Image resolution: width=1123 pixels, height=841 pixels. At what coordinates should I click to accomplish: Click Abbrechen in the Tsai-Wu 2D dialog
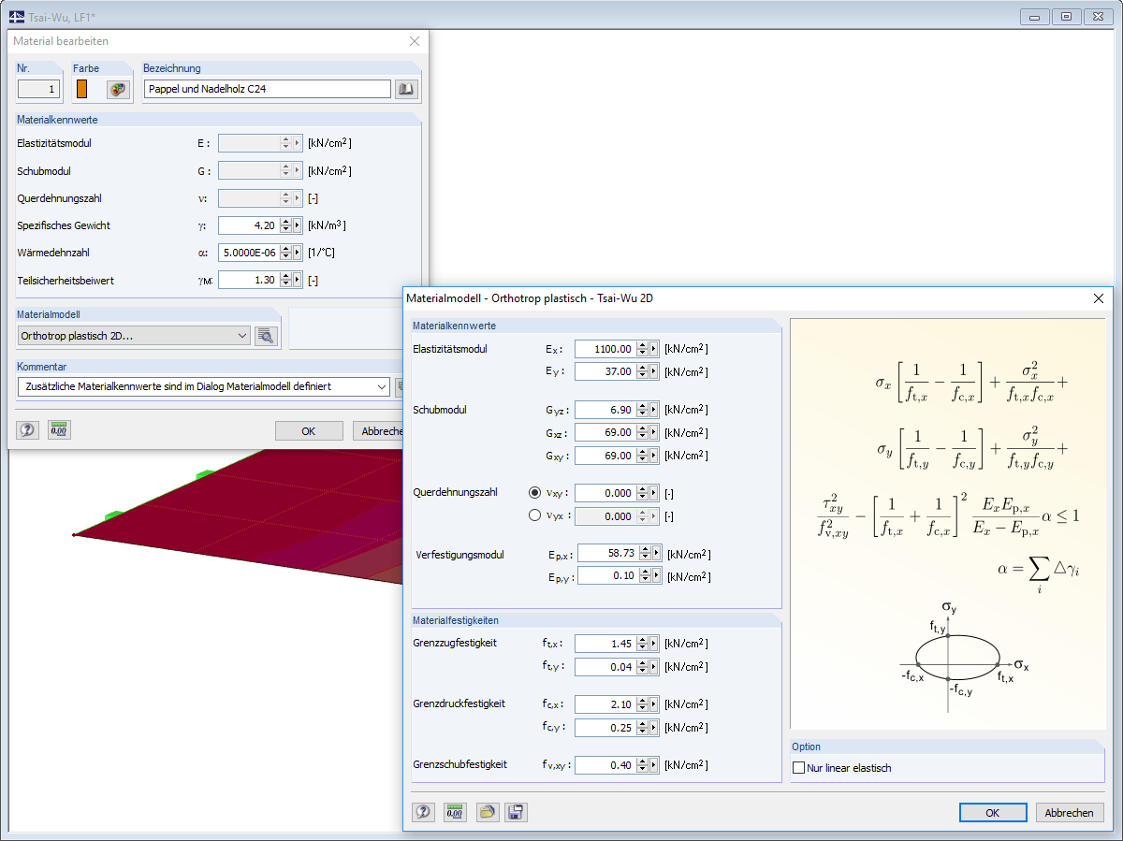point(1069,813)
